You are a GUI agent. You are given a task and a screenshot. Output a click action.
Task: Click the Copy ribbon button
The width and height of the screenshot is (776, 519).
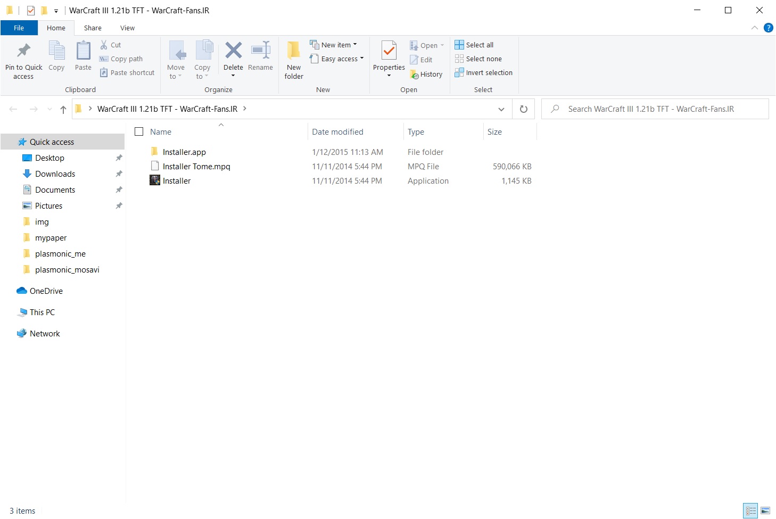(56, 56)
